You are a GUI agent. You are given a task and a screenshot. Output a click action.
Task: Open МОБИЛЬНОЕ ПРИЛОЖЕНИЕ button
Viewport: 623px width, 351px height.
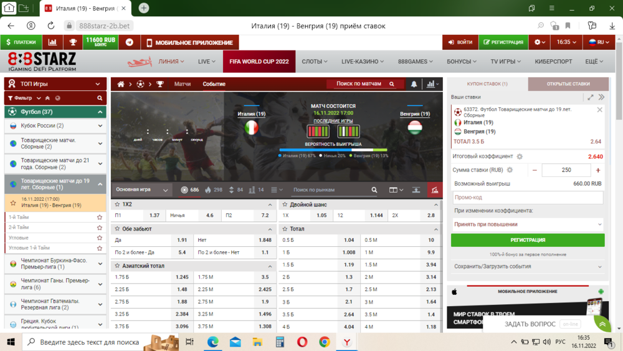coord(189,42)
